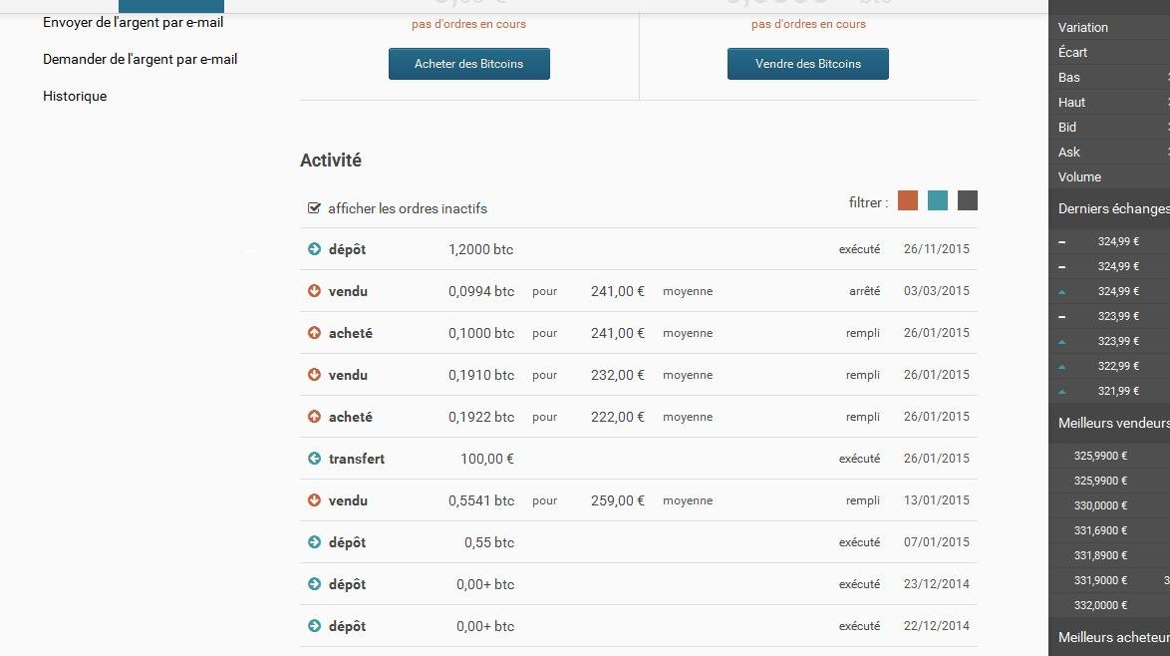Open 'Demander de l'argent par e-mail'
1170x656 pixels.
(x=140, y=59)
